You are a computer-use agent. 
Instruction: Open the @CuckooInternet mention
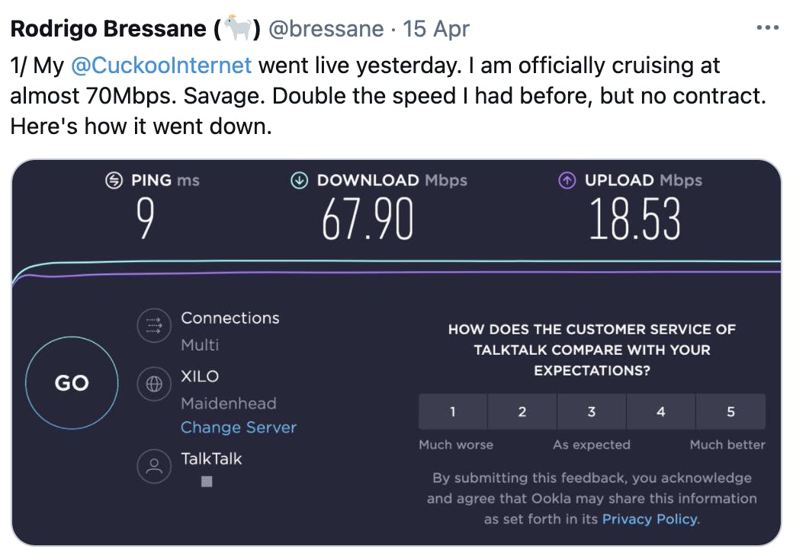161,65
